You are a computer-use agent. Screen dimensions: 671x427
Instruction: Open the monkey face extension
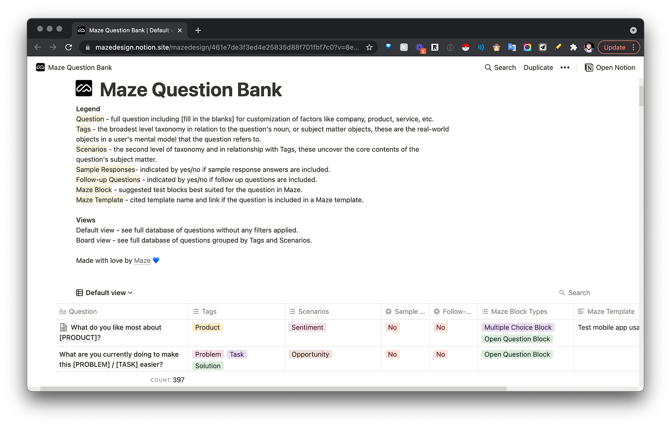coord(496,47)
